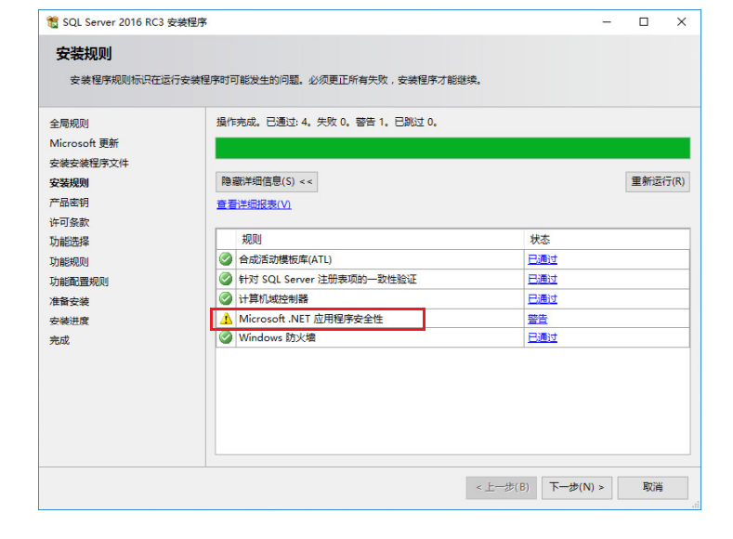Cancel setup with 取消 button
This screenshot has width=733, height=539.
[x=652, y=488]
